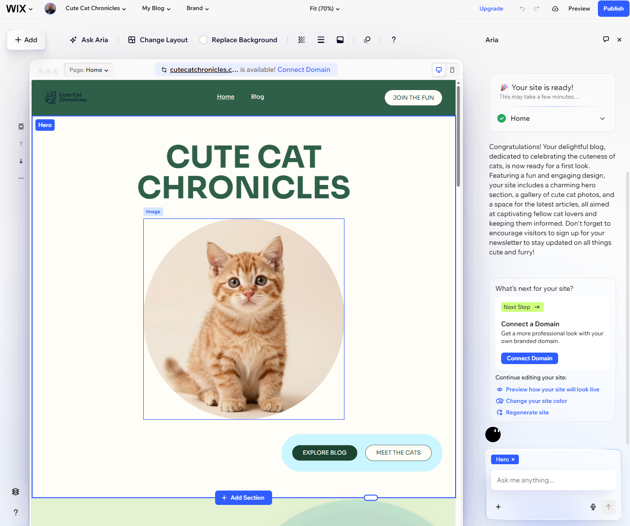Switch to mobile editor view
Image resolution: width=630 pixels, height=526 pixels.
coord(452,69)
